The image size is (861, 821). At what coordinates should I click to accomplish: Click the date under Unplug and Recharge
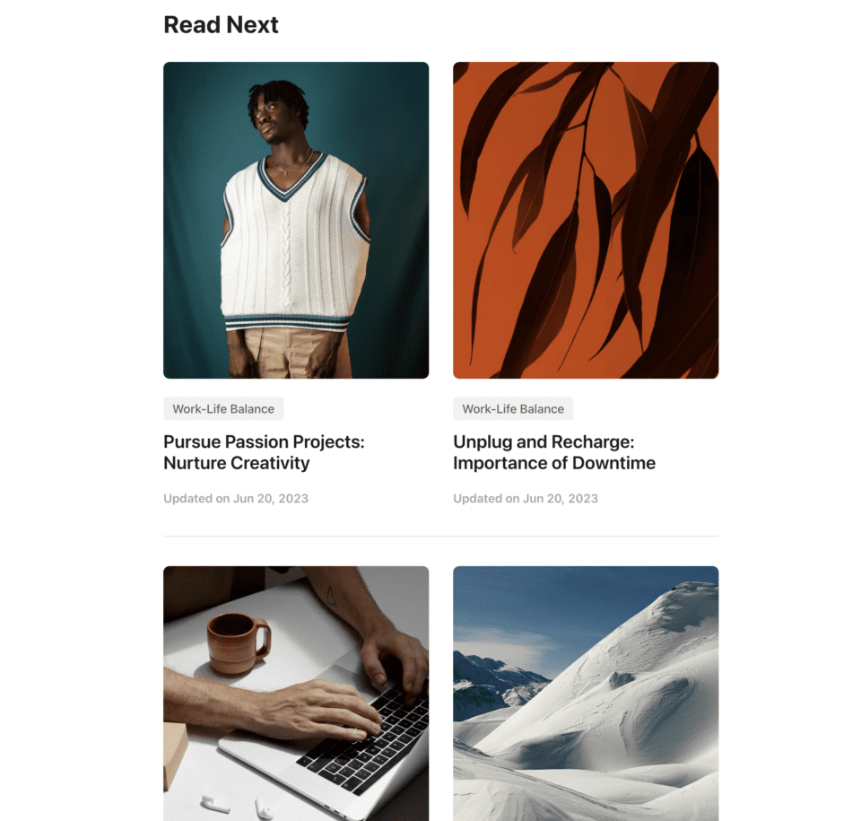[526, 498]
